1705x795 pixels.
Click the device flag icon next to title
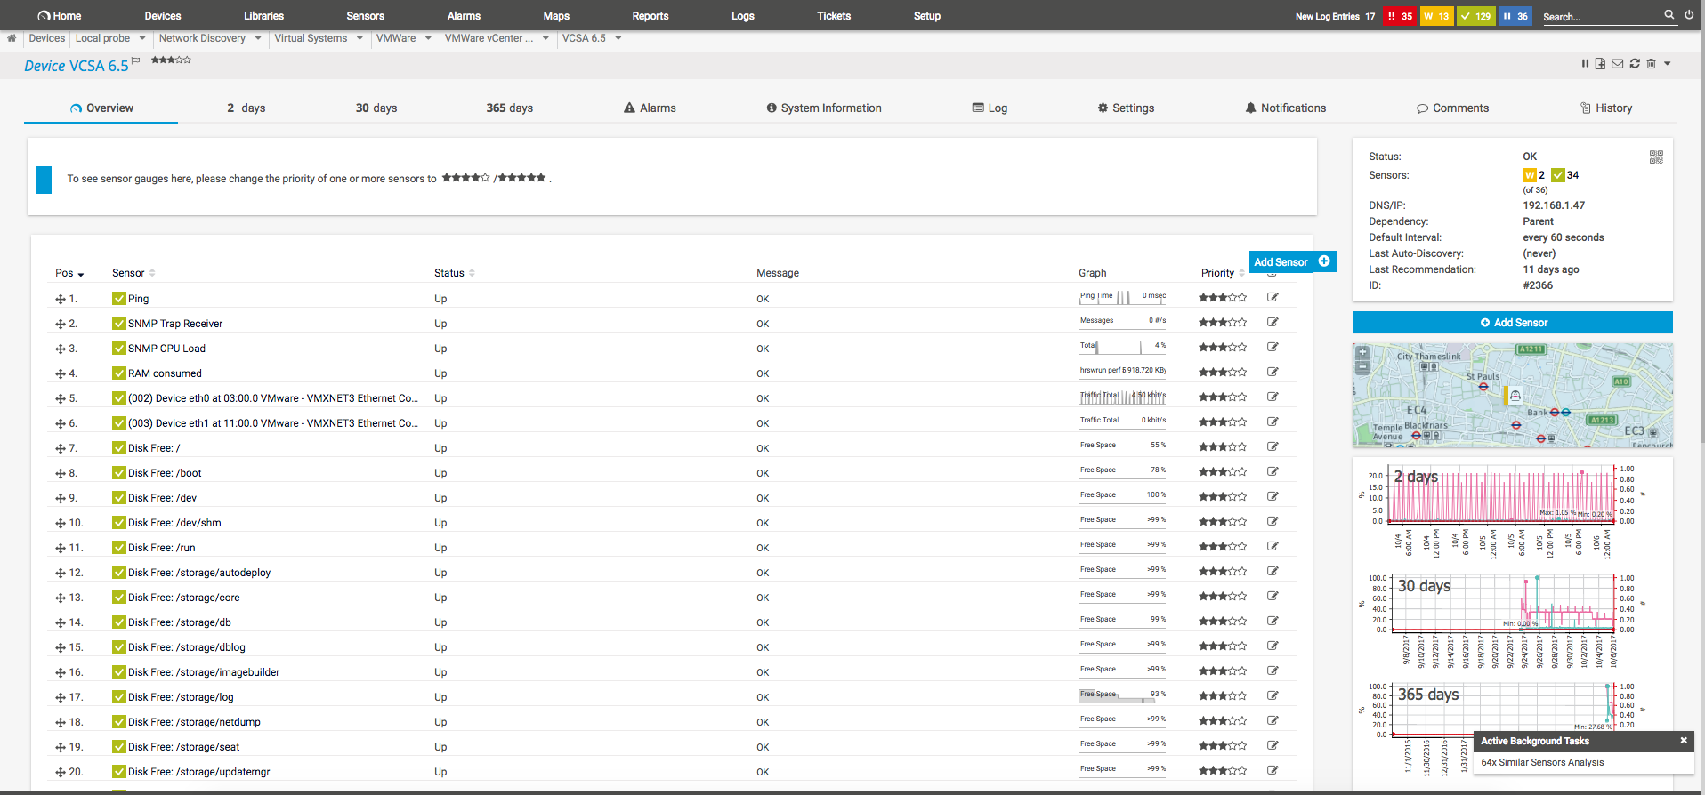tap(135, 60)
